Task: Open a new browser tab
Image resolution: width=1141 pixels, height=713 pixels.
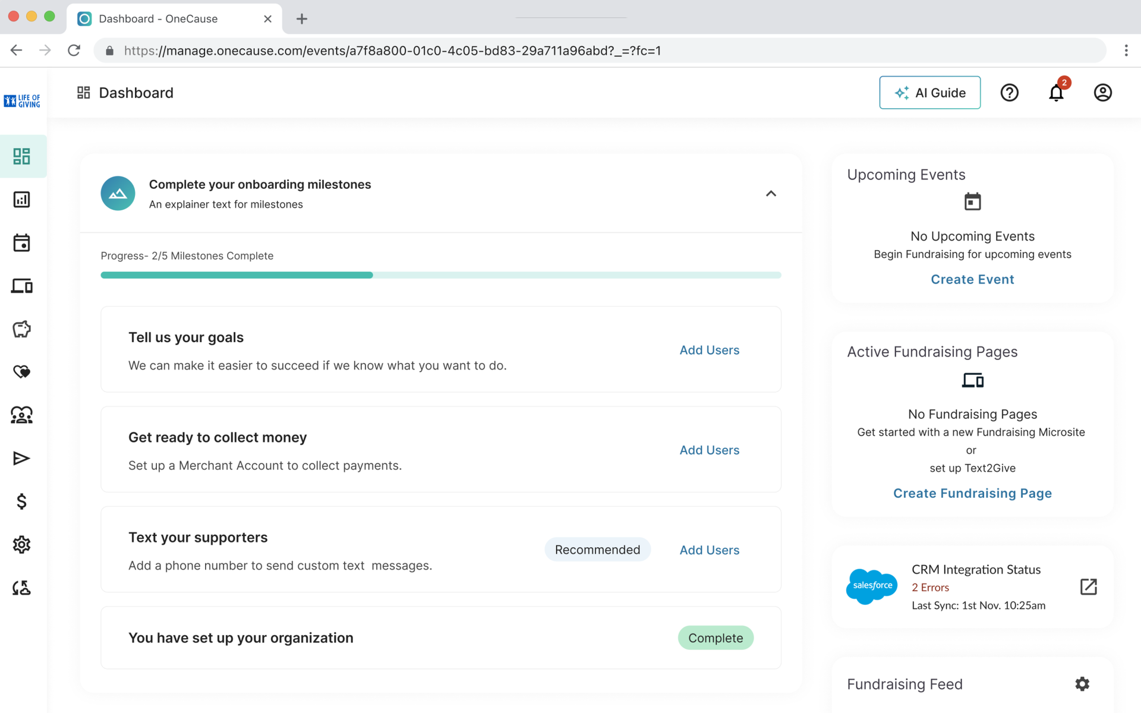Action: (302, 19)
